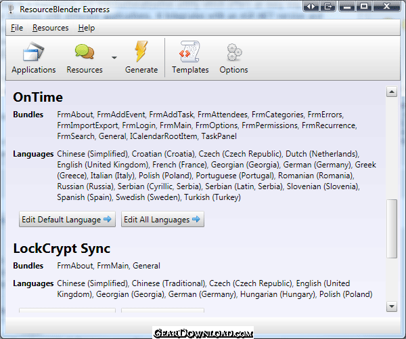Click Edit Default Language for OnTime
Image resolution: width=406 pixels, height=339 pixels.
tap(67, 220)
